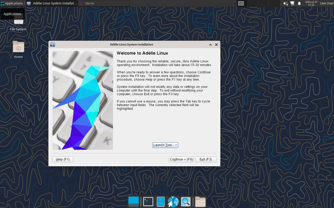The image size is (334, 208).
Task: Switch to Adélie Linux System Installation taskbar item
Action: pos(52,3)
